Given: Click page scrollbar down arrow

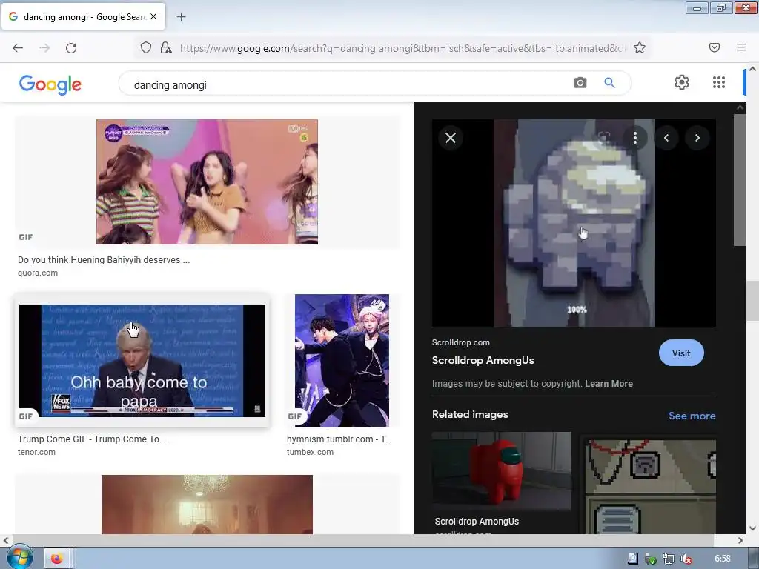Looking at the screenshot, I should click(752, 528).
